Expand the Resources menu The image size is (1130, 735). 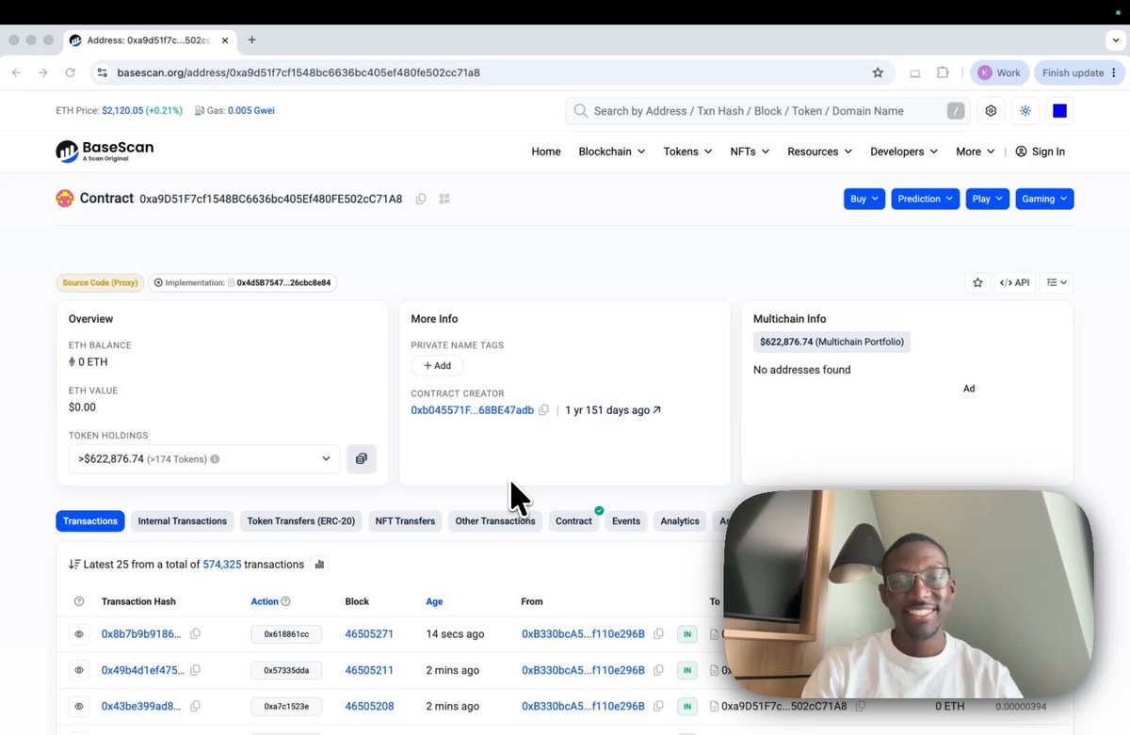[x=819, y=152]
